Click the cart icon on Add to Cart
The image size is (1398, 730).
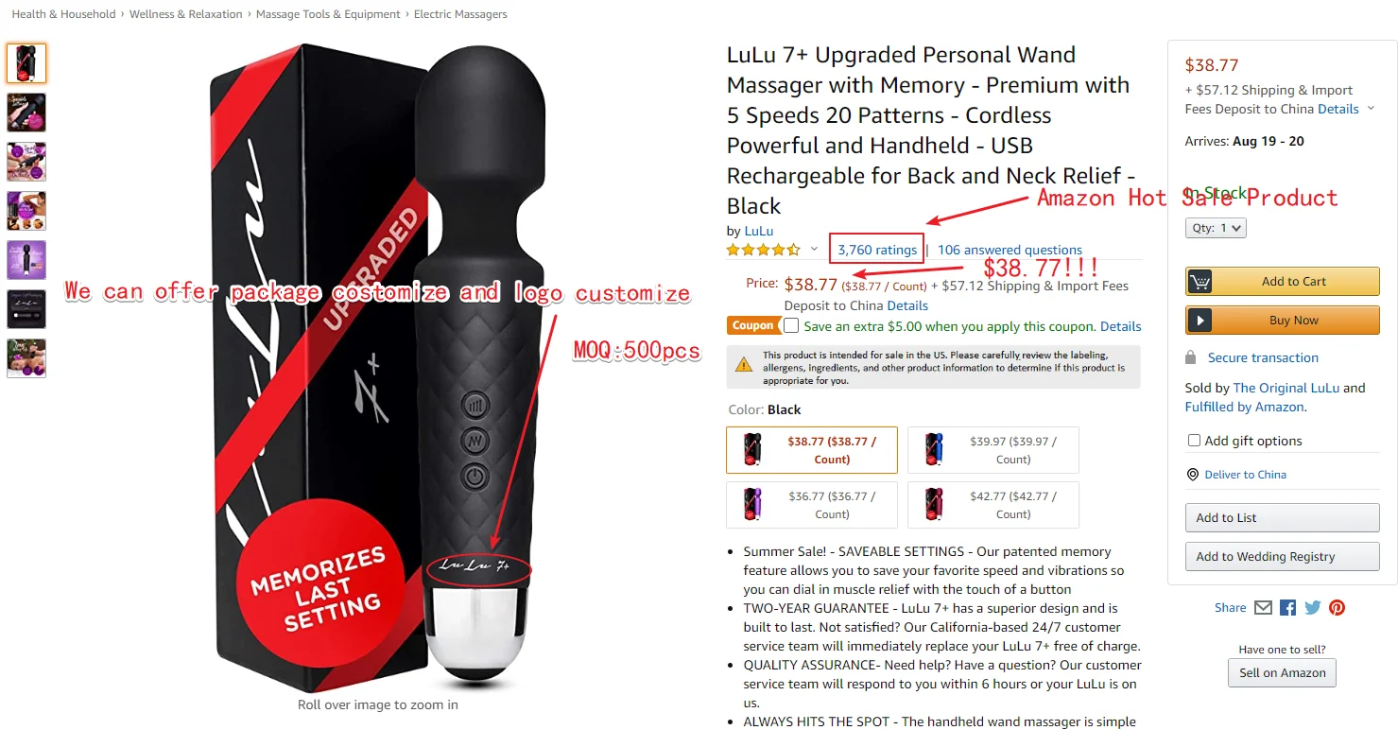point(1200,282)
